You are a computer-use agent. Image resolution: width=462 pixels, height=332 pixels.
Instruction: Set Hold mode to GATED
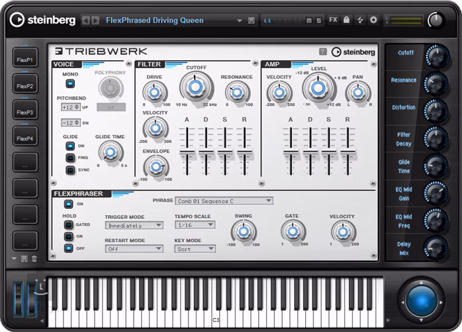click(69, 225)
